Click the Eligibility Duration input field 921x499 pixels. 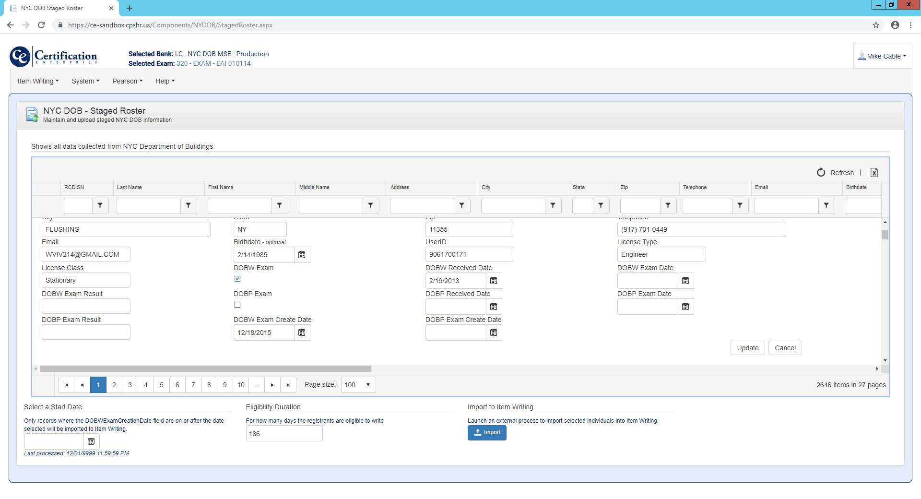coord(284,434)
